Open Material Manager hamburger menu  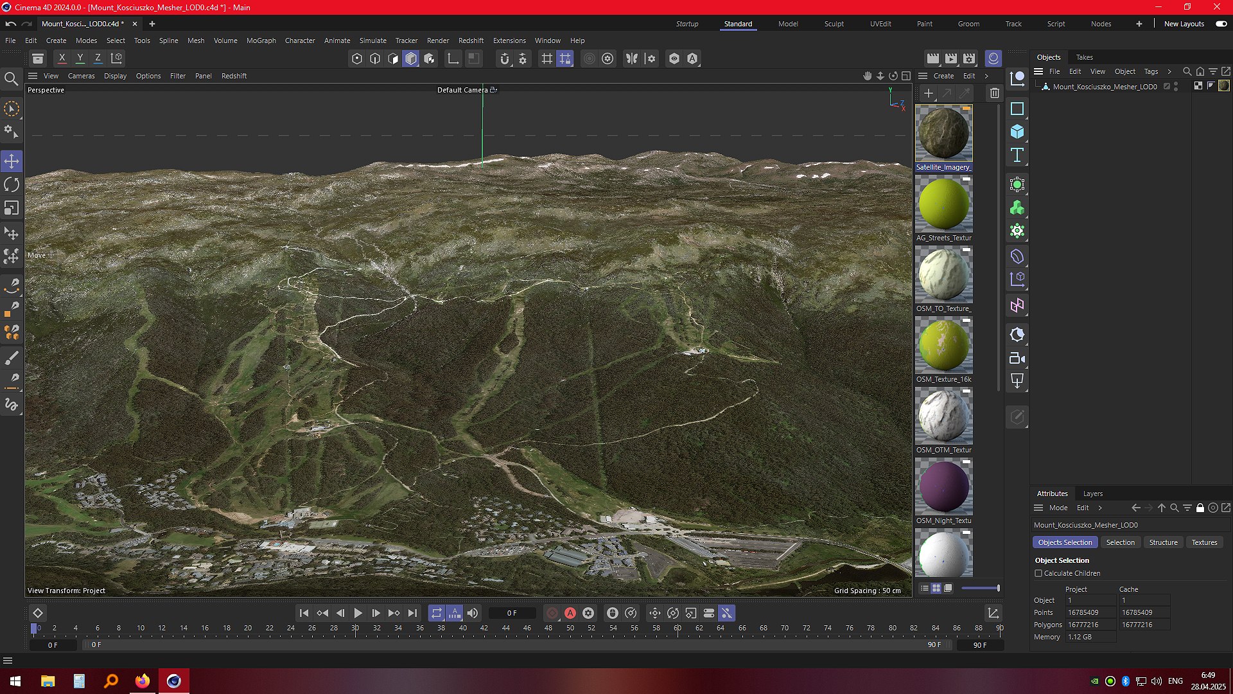pos(923,76)
